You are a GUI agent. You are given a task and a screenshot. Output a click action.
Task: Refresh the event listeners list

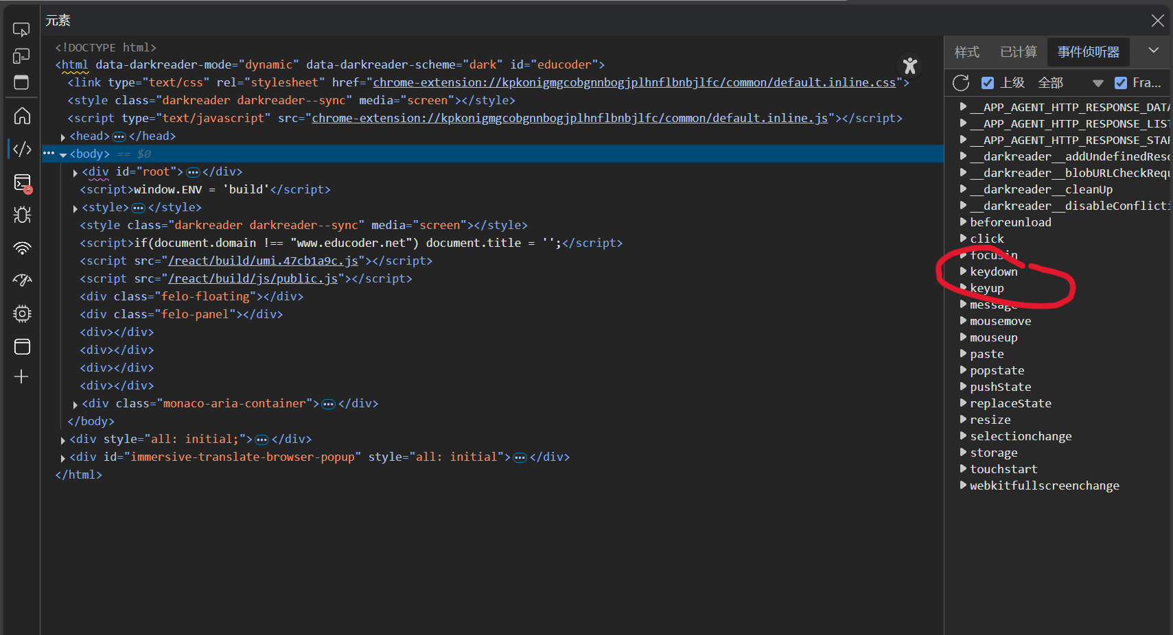[961, 83]
